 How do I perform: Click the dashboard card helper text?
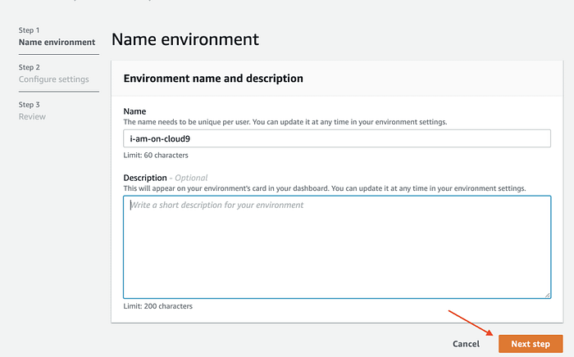(324, 188)
